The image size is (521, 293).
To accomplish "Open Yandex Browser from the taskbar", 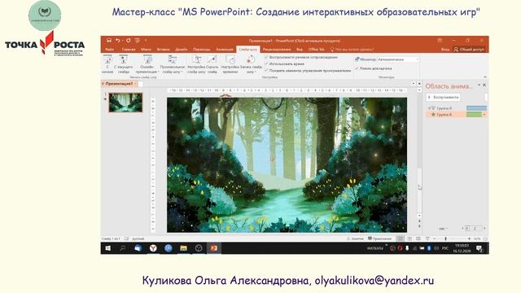I will pyautogui.click(x=153, y=248).
